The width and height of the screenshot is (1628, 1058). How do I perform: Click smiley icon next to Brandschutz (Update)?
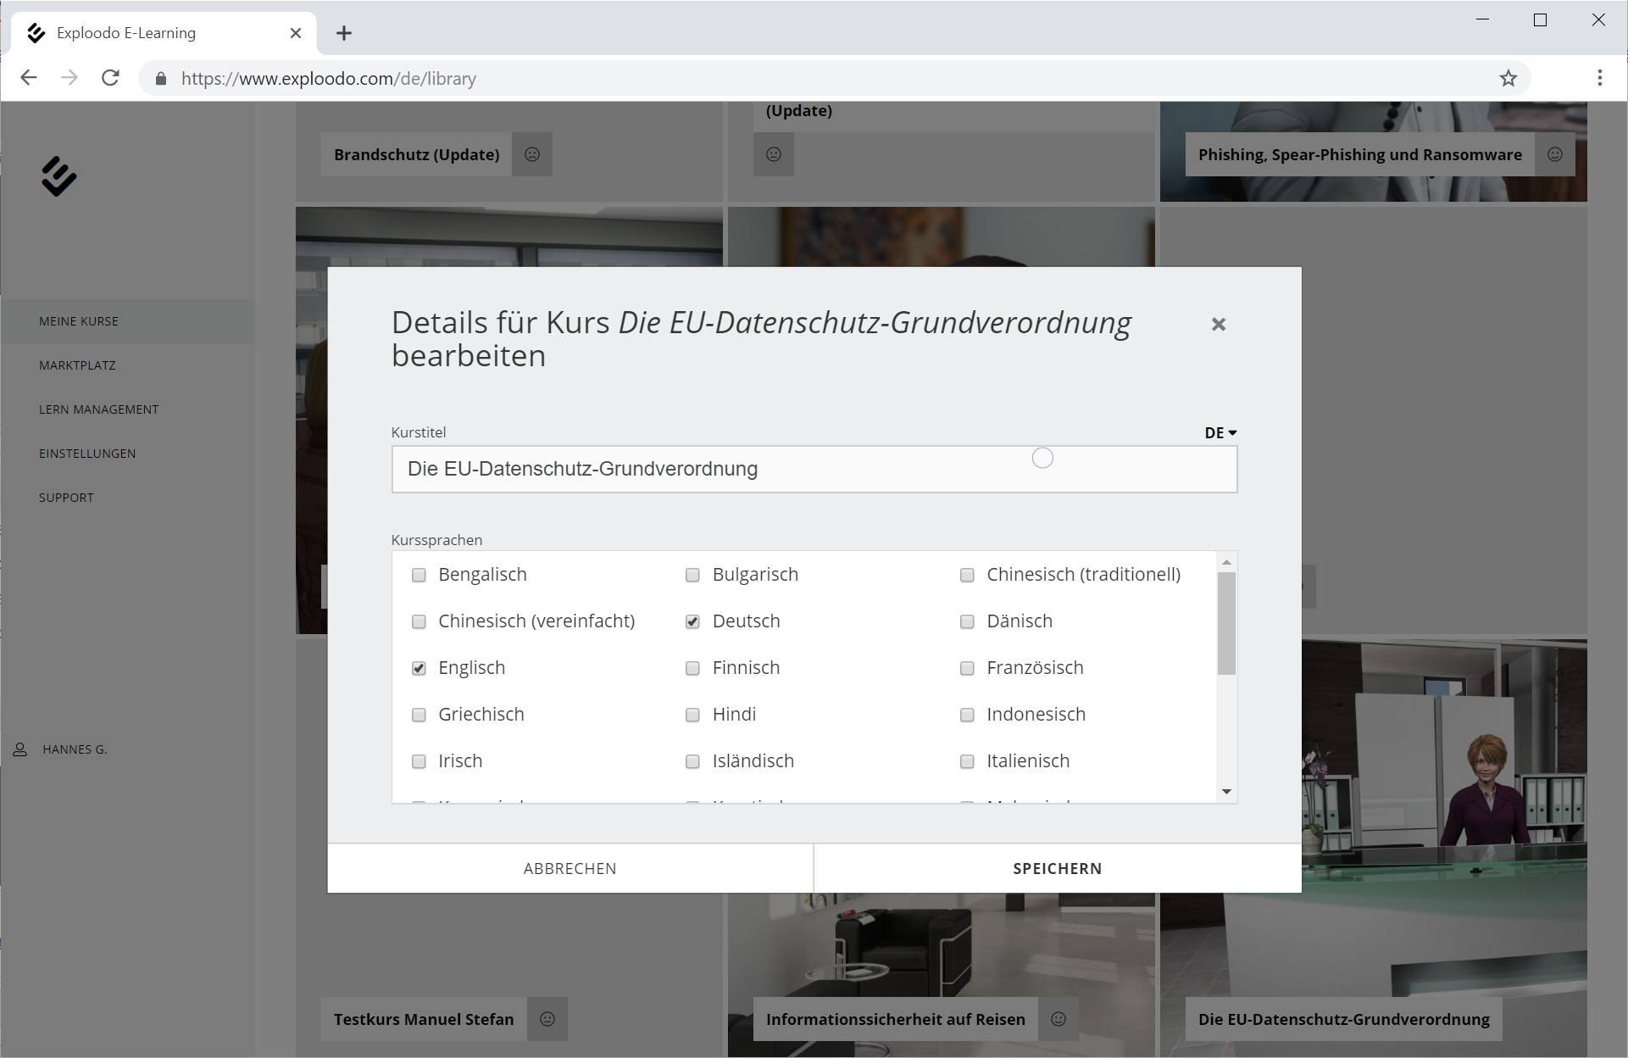coord(532,154)
